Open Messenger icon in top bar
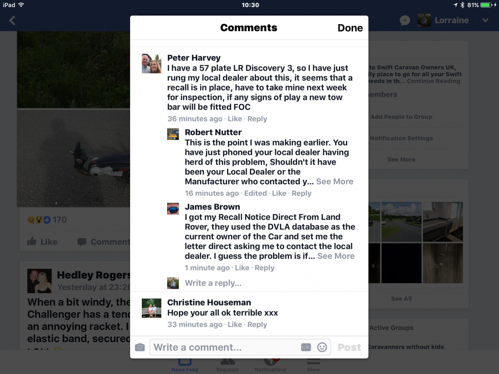The width and height of the screenshot is (499, 374). click(x=405, y=20)
